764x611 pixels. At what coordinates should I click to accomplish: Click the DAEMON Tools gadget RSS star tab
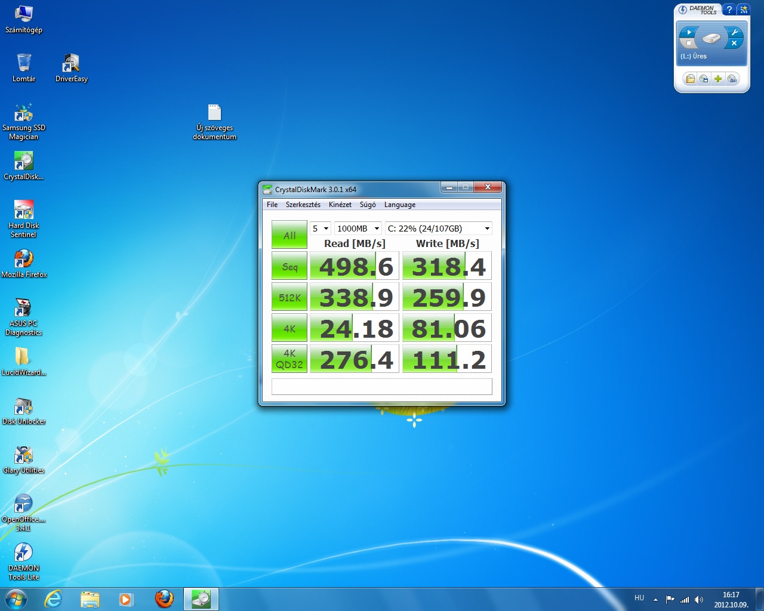point(743,10)
